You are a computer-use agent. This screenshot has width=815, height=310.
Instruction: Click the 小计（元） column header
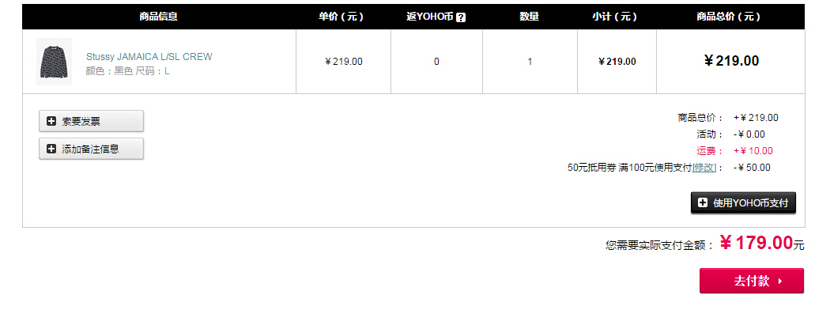(614, 17)
